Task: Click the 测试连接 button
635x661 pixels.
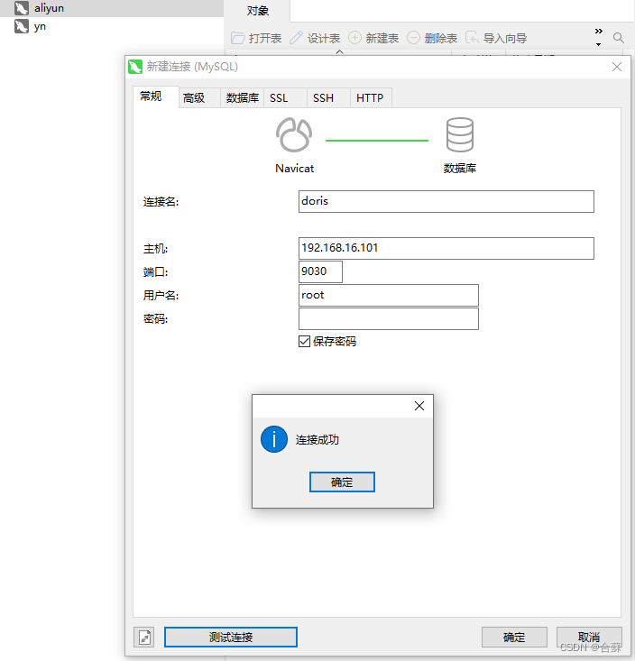Action: (231, 637)
